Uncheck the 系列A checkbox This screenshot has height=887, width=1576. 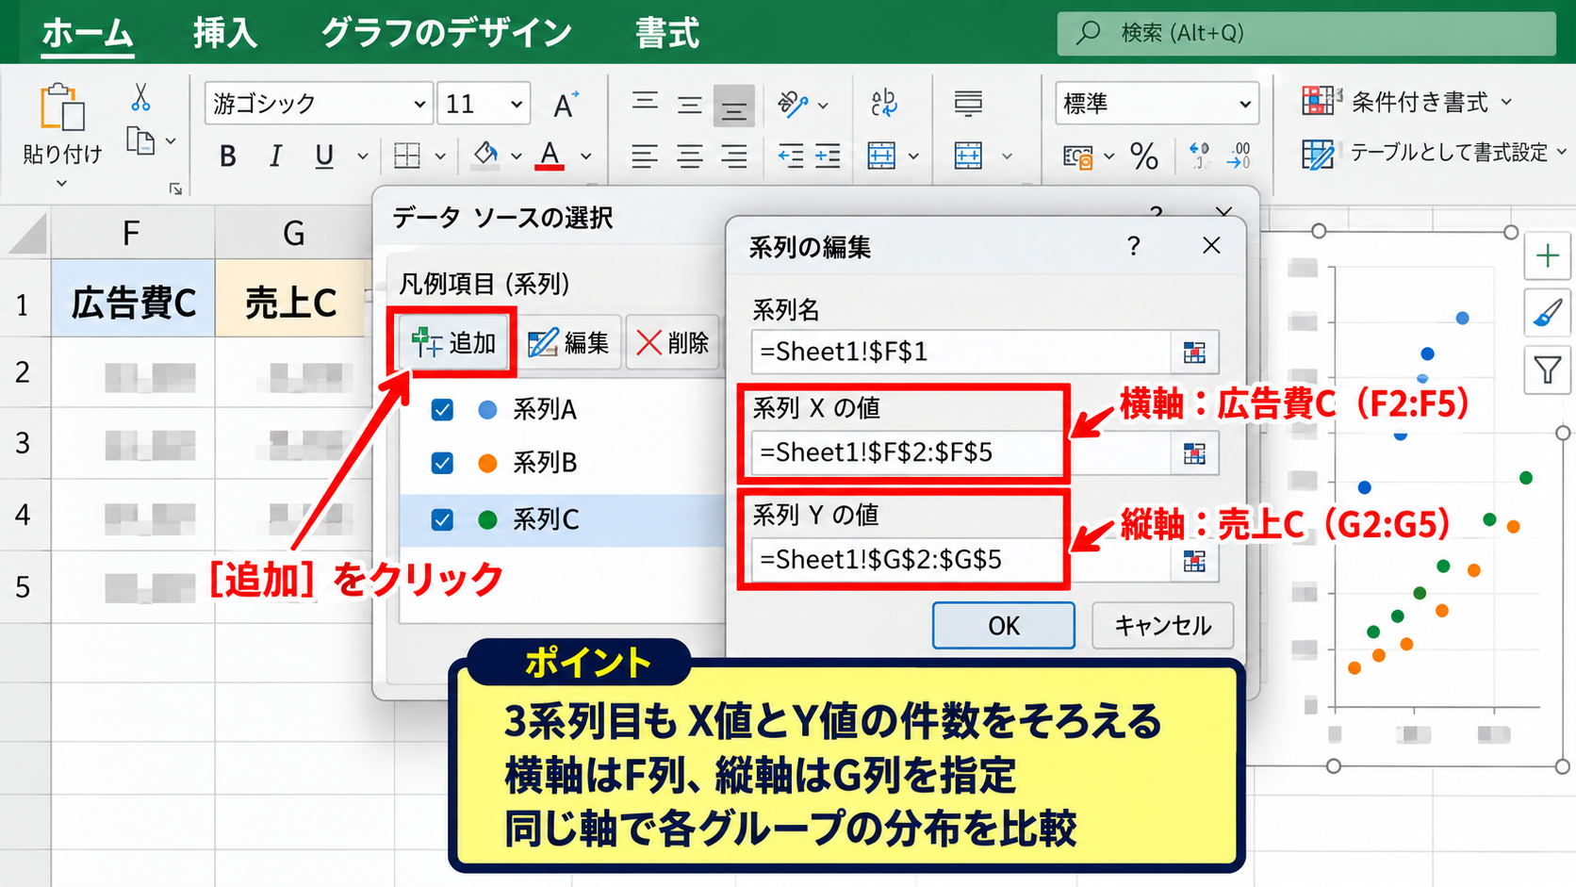pos(442,410)
